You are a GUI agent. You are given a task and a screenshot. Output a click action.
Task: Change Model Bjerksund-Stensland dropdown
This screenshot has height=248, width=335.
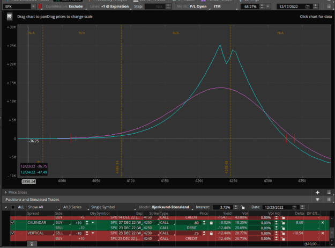click(x=166, y=207)
